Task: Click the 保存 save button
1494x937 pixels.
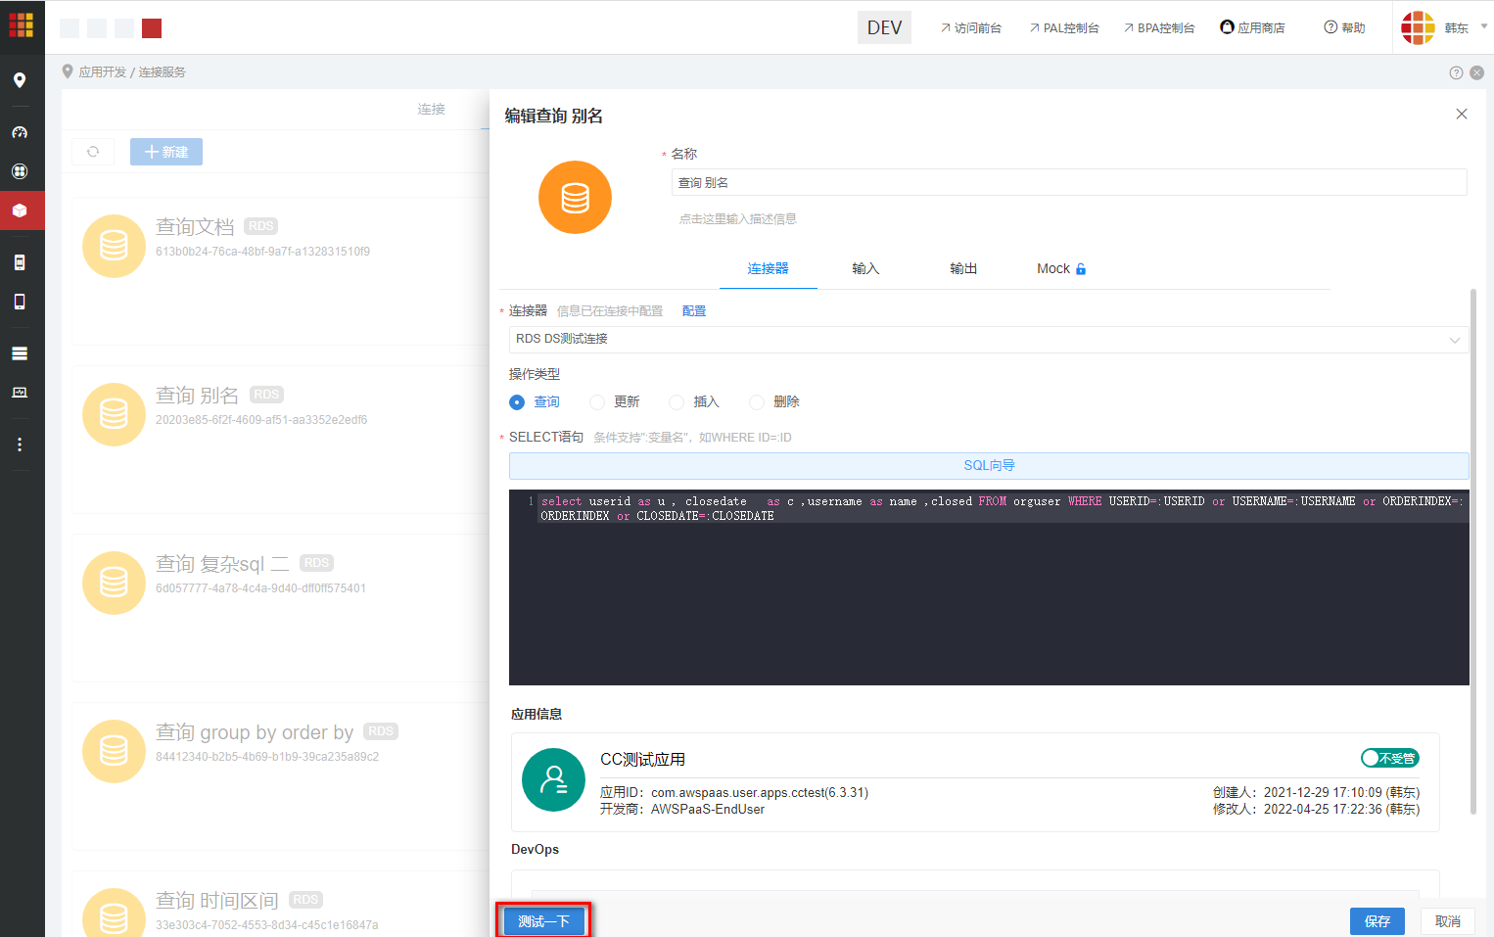Action: [1377, 920]
